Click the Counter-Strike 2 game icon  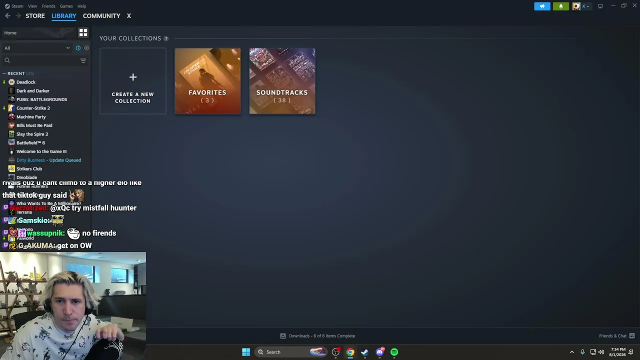tap(11, 108)
